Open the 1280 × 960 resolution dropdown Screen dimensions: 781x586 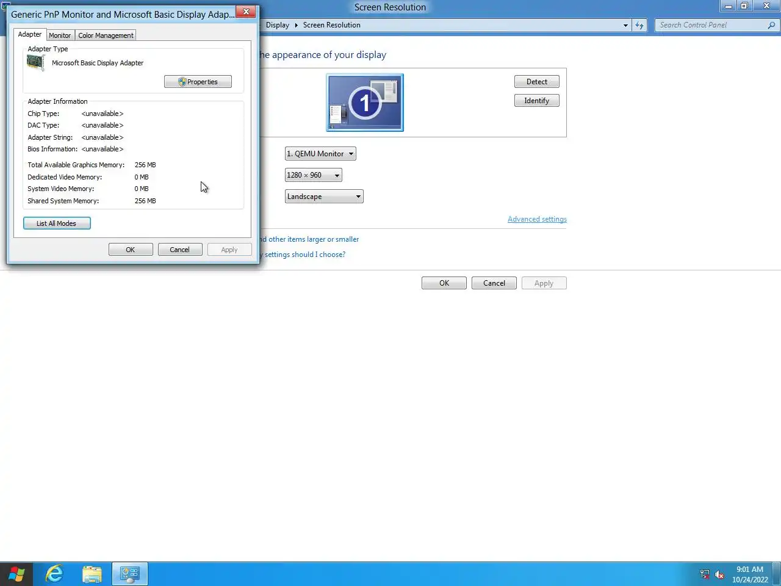314,175
